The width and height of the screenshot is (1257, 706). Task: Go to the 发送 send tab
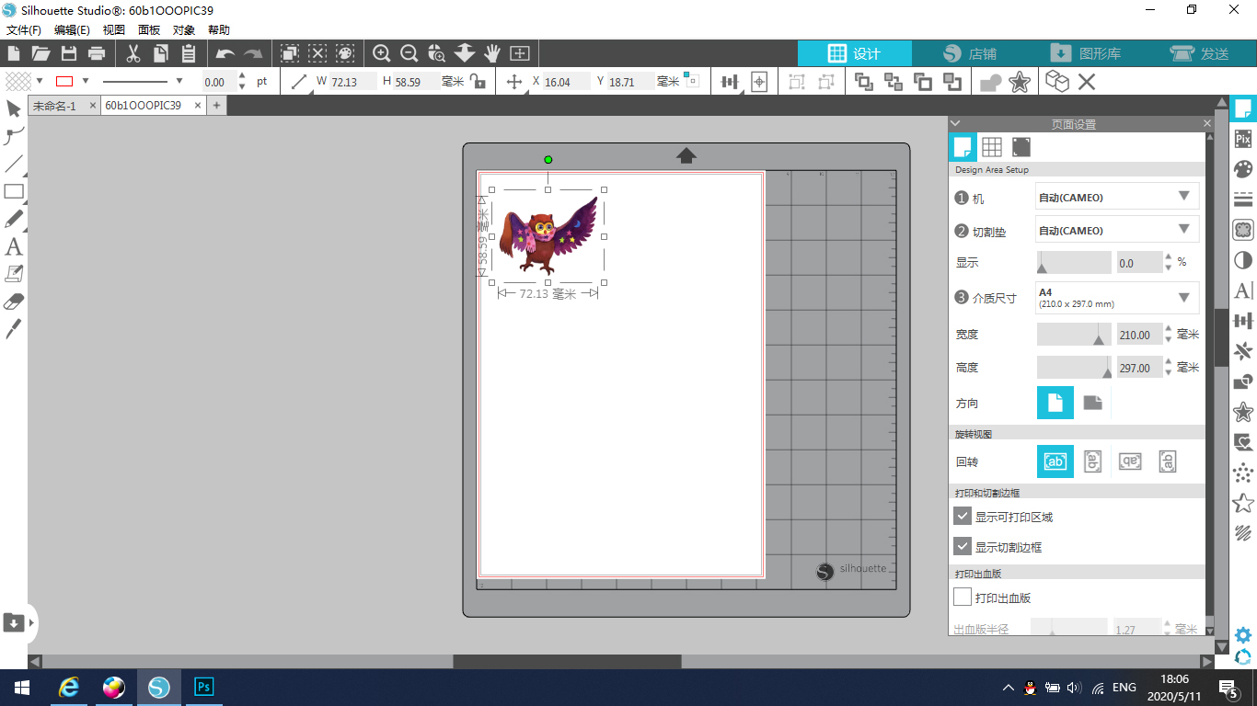click(x=1200, y=53)
